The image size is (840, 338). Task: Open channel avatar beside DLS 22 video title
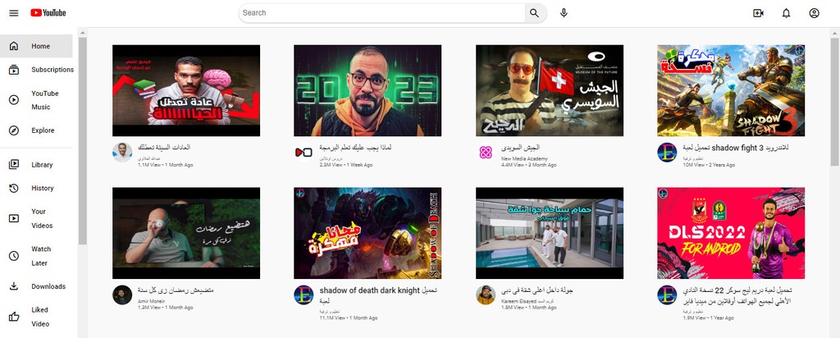[x=667, y=295]
